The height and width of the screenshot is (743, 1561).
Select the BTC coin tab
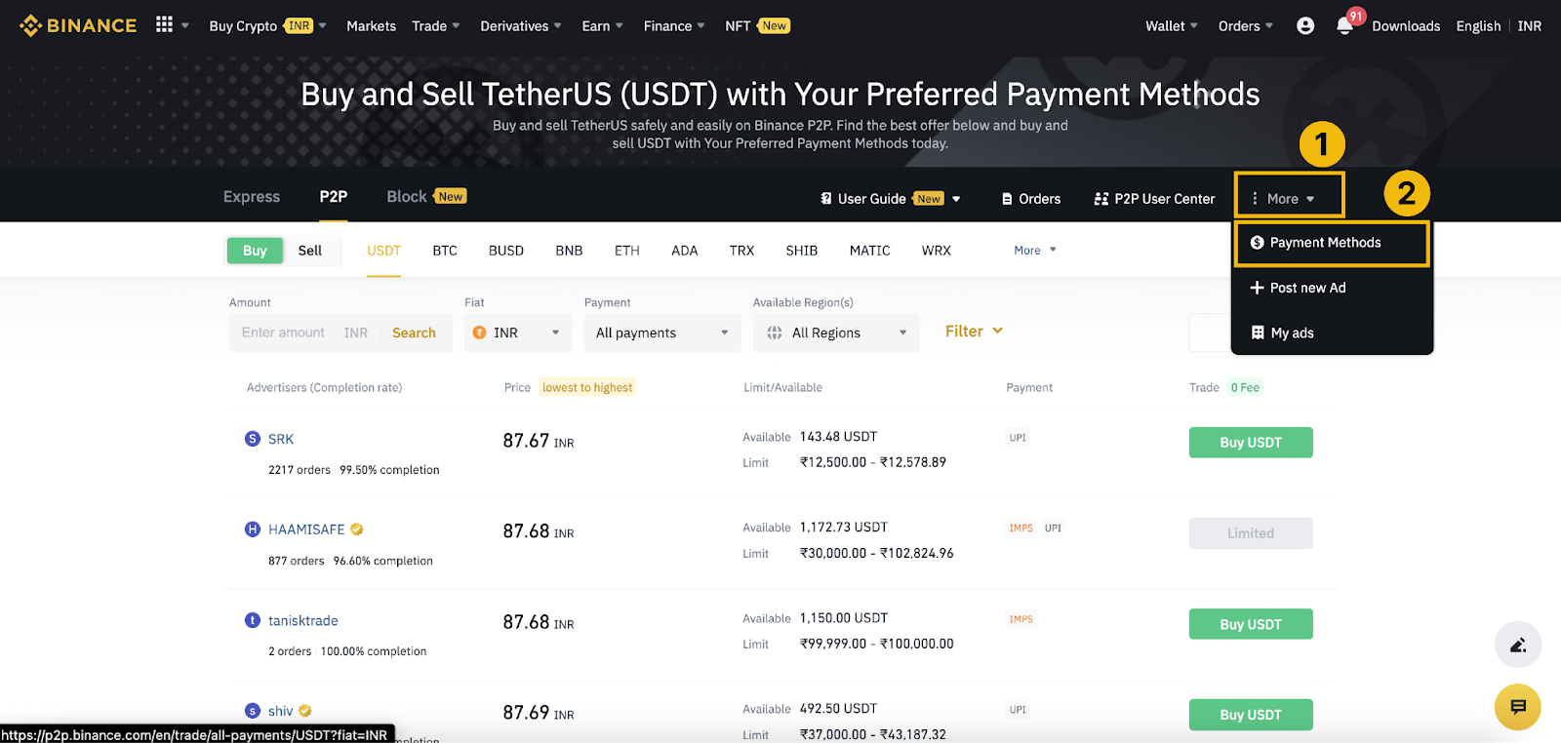pos(445,251)
